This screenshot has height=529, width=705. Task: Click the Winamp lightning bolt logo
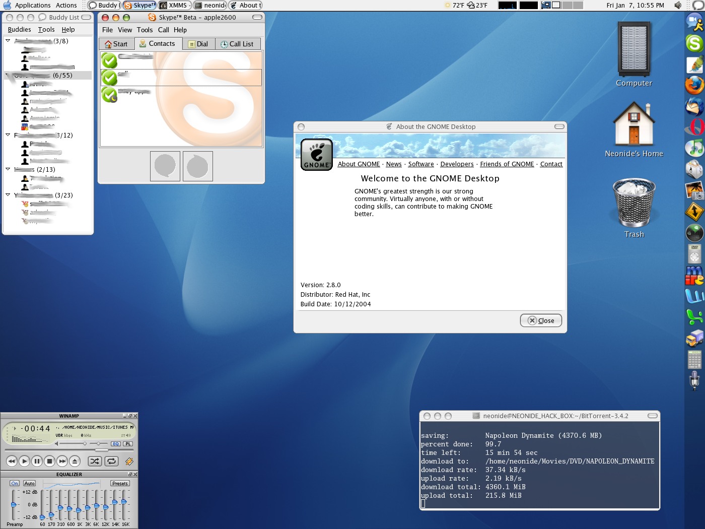click(x=129, y=461)
